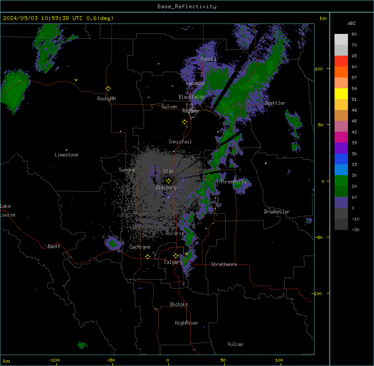Click the HighRiver town label

click(x=187, y=323)
